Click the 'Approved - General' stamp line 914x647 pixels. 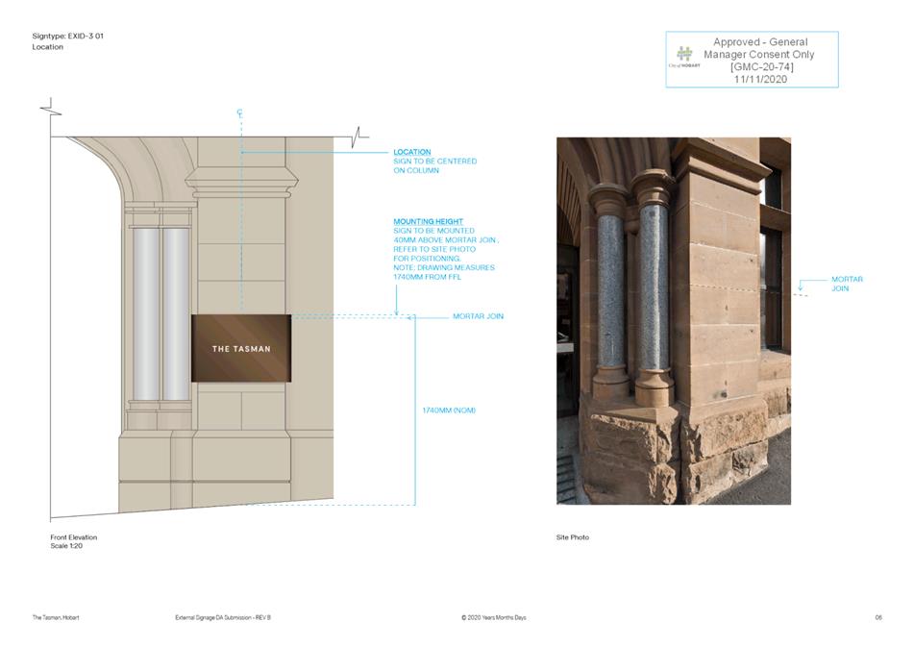(760, 42)
